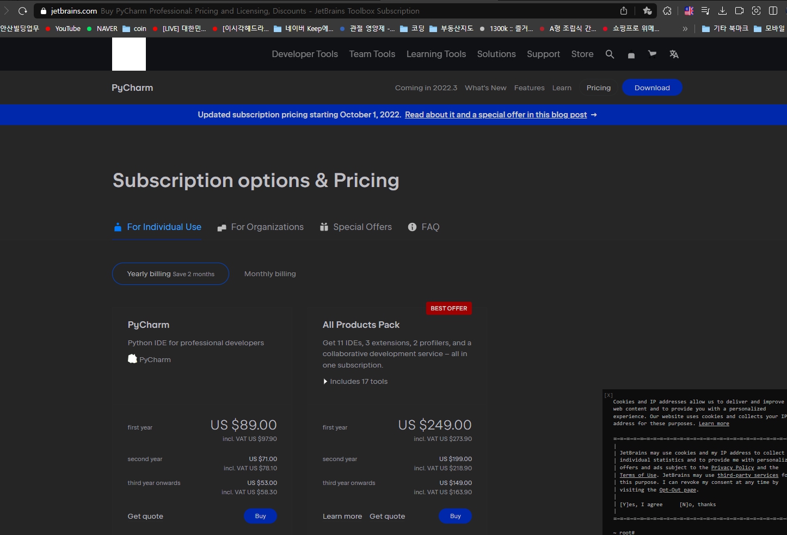Image resolution: width=787 pixels, height=535 pixels.
Task: Select the Monthly billing option
Action: point(270,274)
